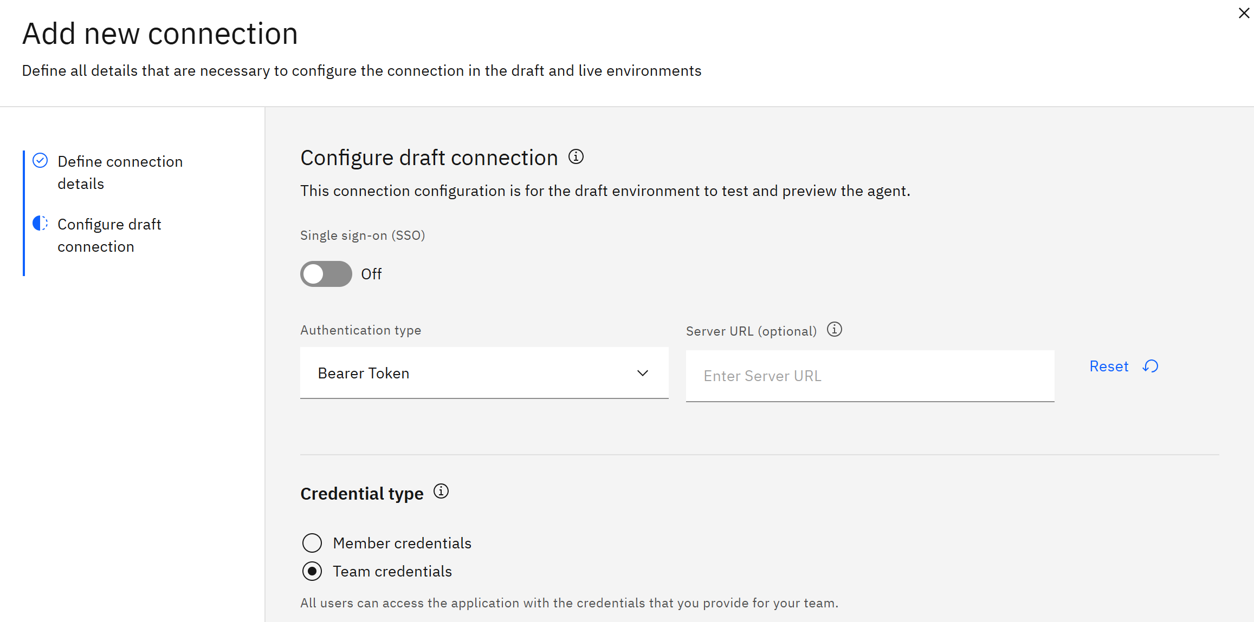Go to the Define connection details step

coord(120,172)
